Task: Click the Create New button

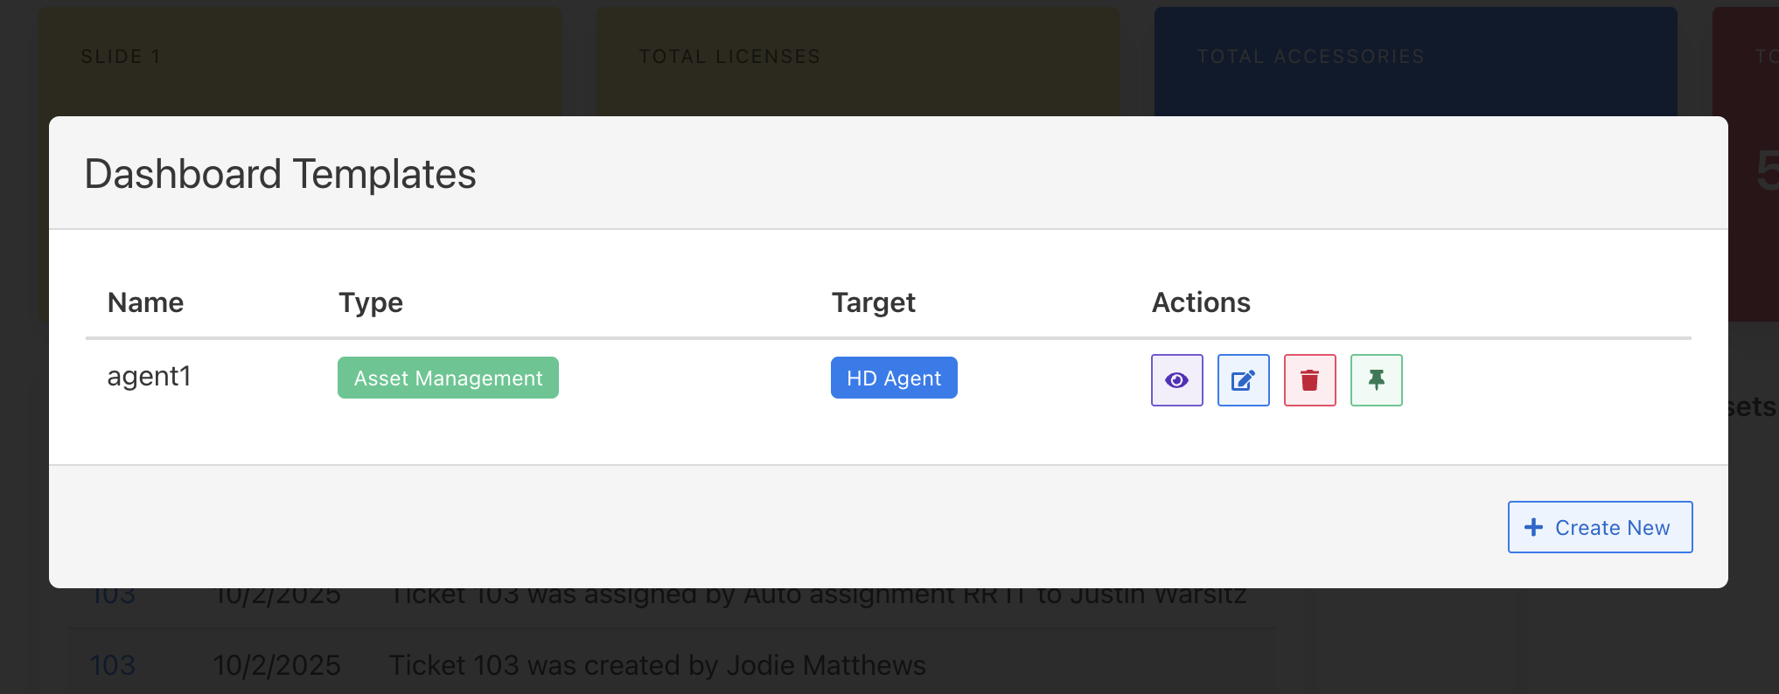Action: pos(1600,527)
